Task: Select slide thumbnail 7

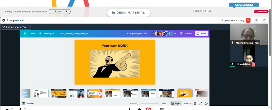Action: [41, 93]
